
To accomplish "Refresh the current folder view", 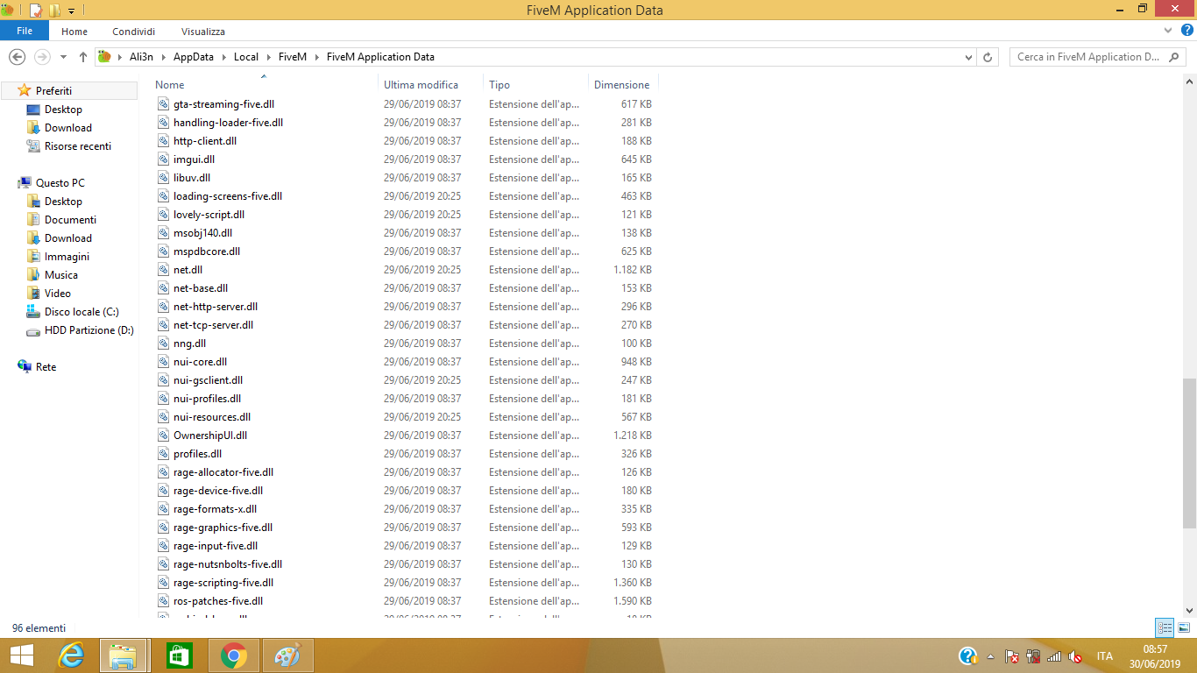I will (x=988, y=57).
